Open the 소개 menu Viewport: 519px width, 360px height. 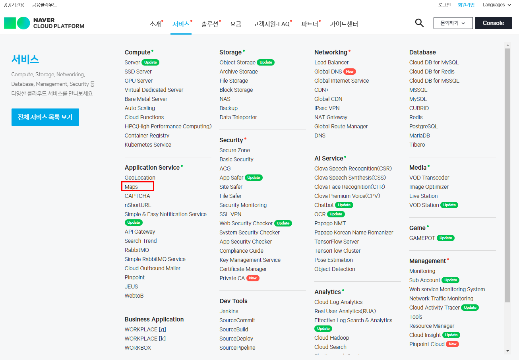[x=155, y=24]
